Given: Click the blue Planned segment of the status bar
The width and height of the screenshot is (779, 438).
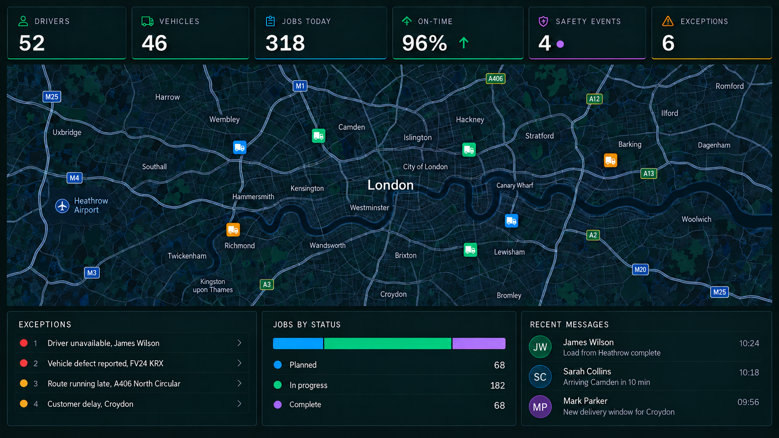Looking at the screenshot, I should pyautogui.click(x=298, y=344).
